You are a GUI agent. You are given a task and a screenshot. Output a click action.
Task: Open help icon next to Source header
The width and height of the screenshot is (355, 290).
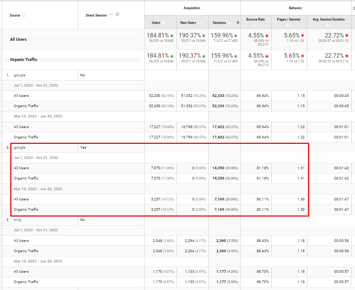24,15
